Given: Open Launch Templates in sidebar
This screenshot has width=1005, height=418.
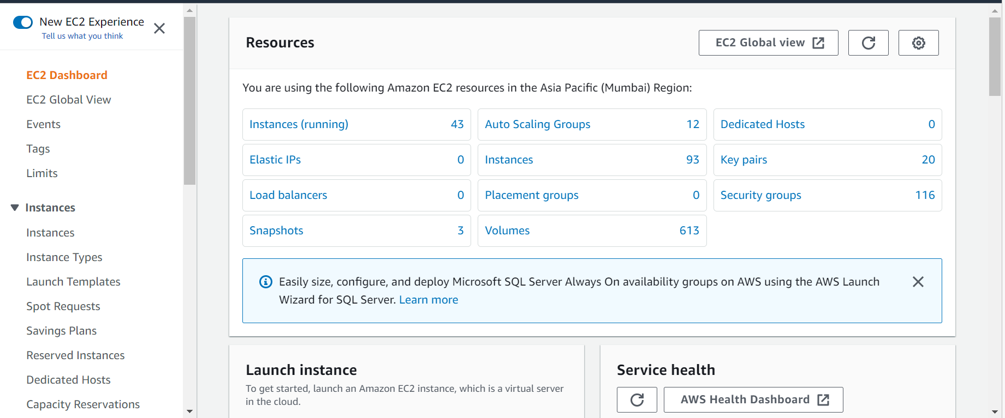Looking at the screenshot, I should (x=73, y=282).
